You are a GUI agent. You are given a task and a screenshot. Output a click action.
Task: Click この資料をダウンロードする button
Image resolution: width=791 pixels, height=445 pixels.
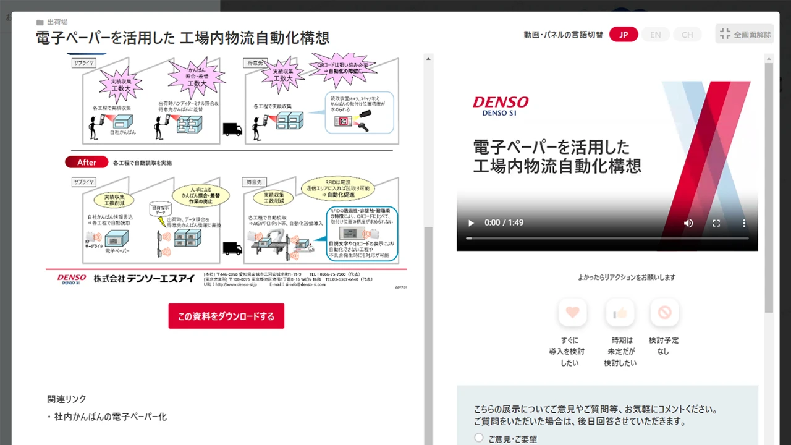[226, 316]
